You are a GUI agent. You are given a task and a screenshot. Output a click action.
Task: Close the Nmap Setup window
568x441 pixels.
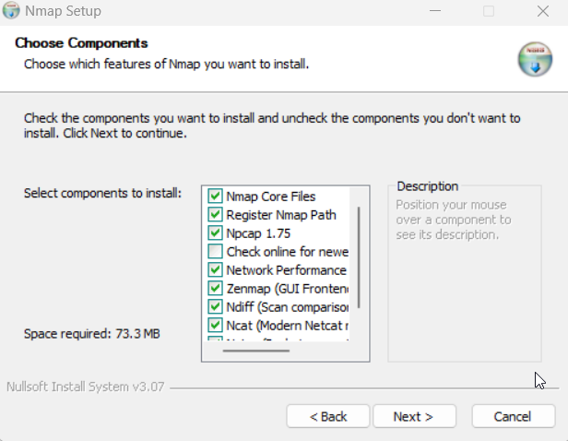(543, 11)
